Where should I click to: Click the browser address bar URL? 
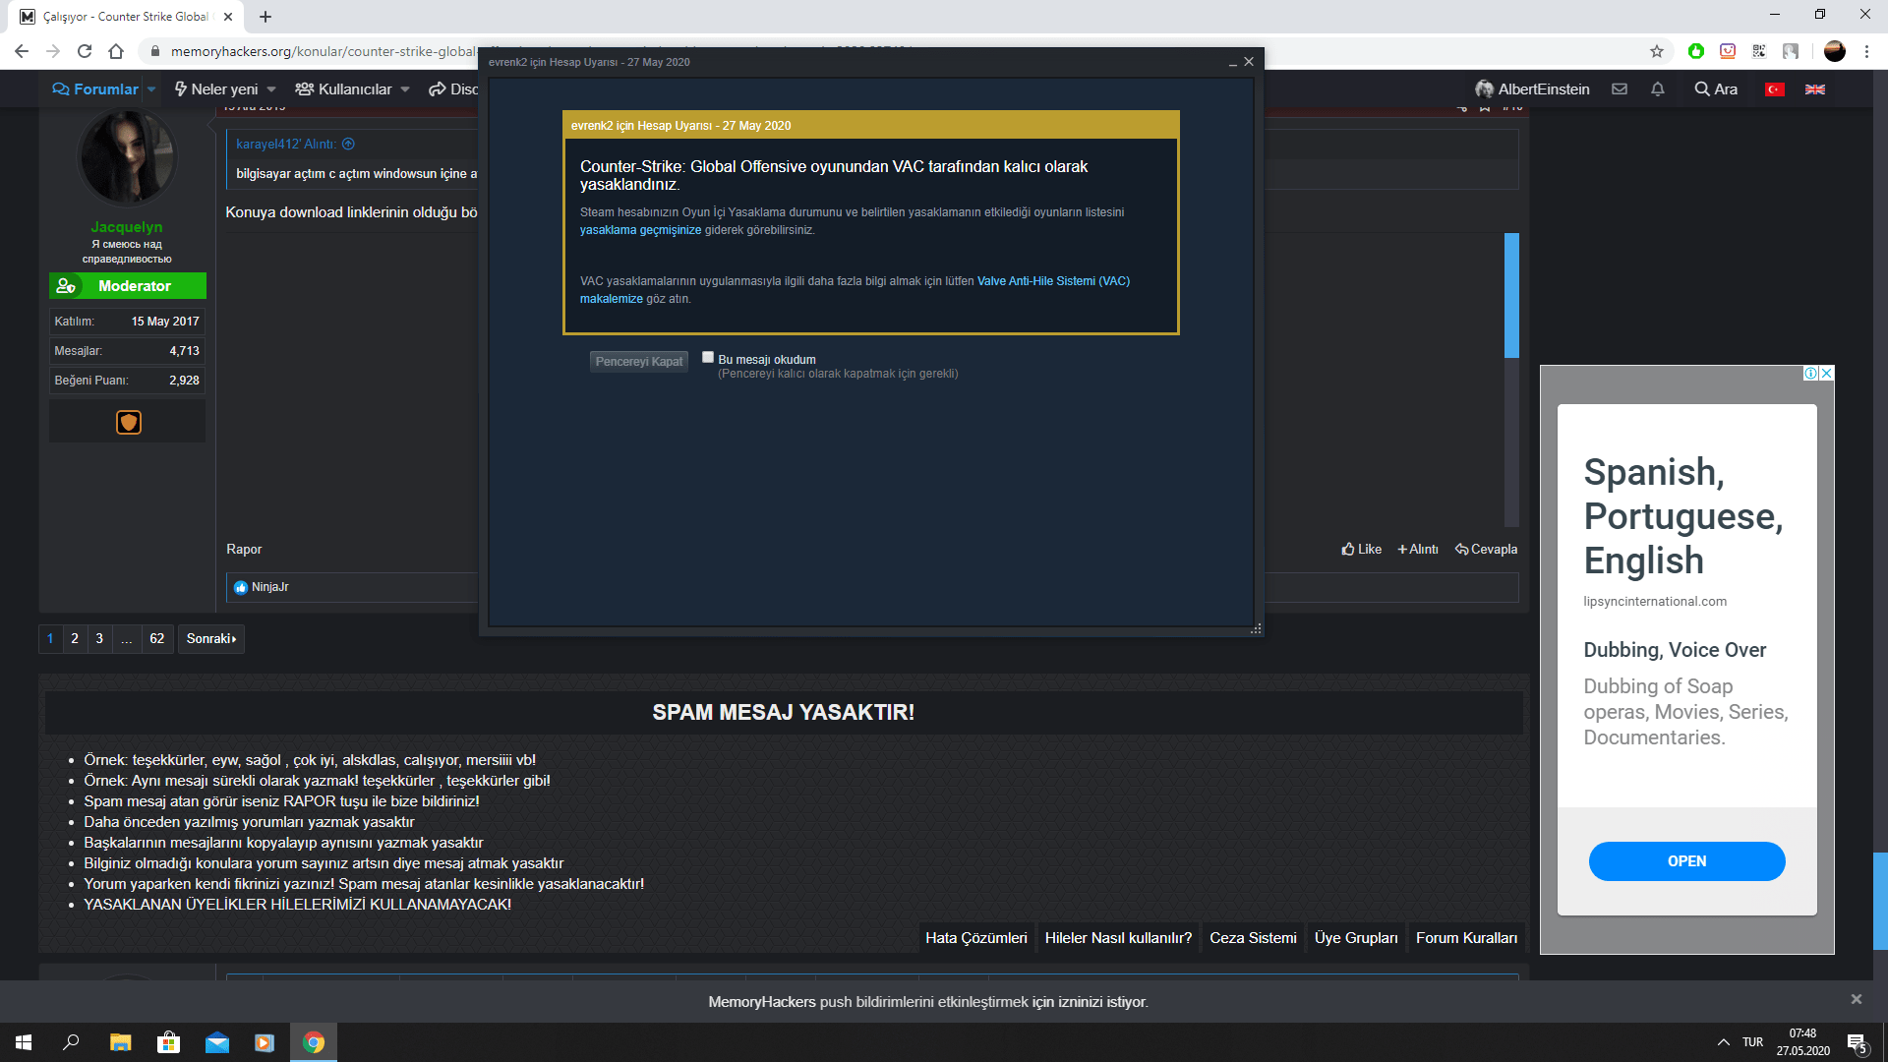pyautogui.click(x=324, y=51)
